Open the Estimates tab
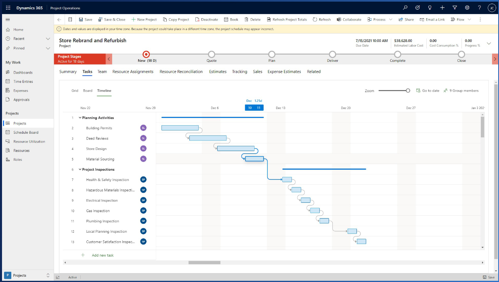 218,72
